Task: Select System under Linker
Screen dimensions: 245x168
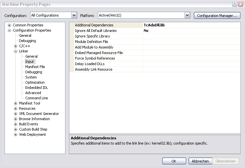Action: [31, 77]
